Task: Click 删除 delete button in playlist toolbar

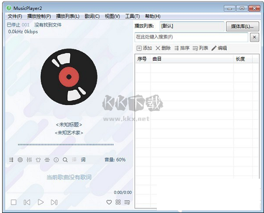Action: point(163,48)
